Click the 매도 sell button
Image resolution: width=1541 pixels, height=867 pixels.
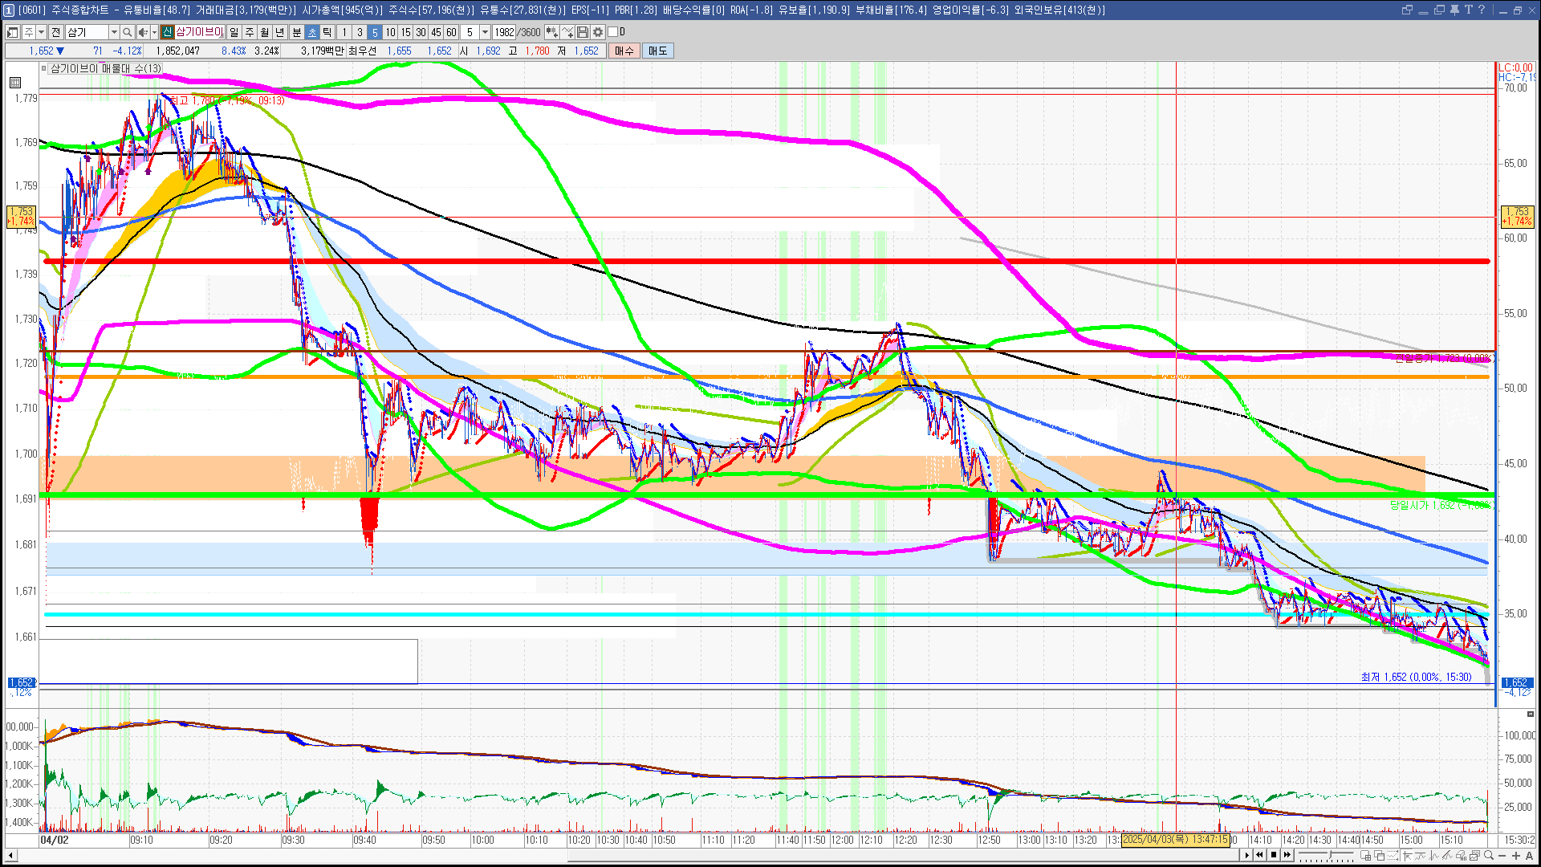658,51
